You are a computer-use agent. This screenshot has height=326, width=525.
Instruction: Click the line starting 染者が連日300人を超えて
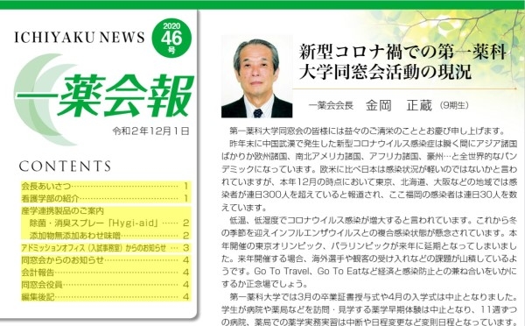point(369,195)
